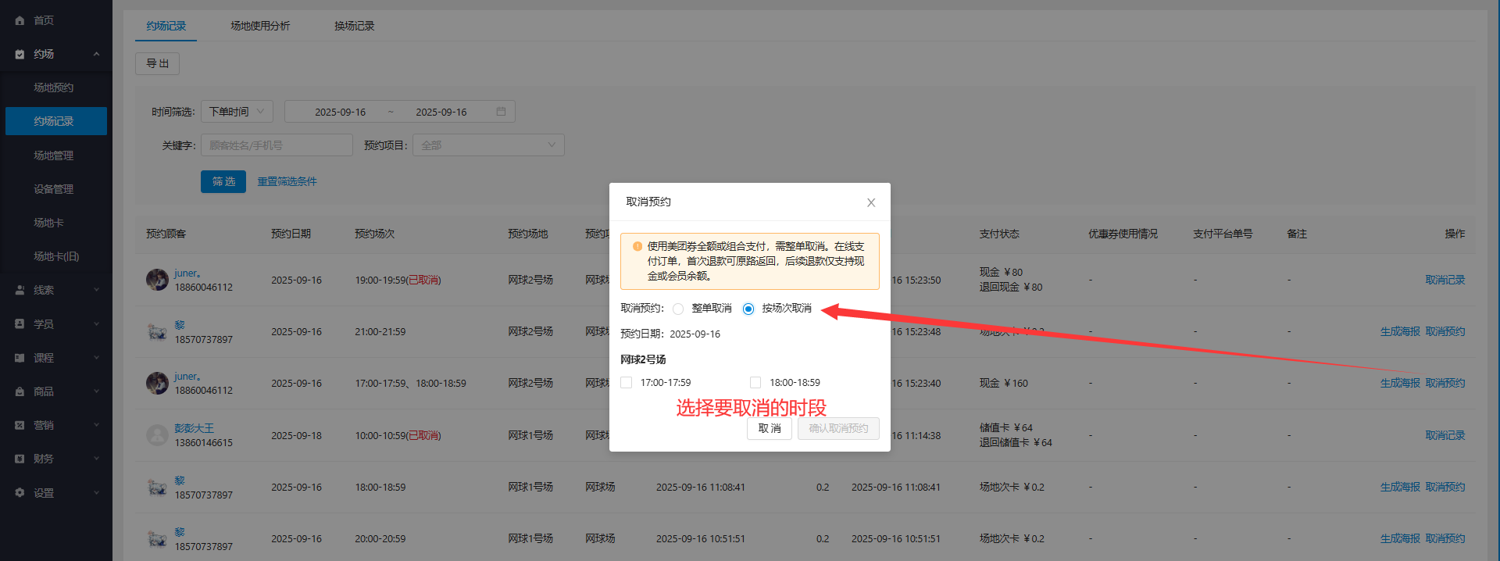The height and width of the screenshot is (561, 1500).
Task: Check the 18:00-18:59 time slot
Action: click(755, 383)
